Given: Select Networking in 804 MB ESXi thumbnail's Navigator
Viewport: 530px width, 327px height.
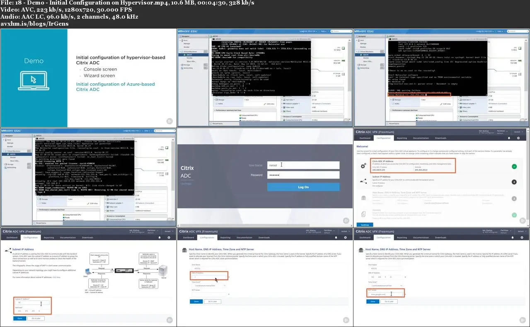Looking at the screenshot, I should (189, 68).
